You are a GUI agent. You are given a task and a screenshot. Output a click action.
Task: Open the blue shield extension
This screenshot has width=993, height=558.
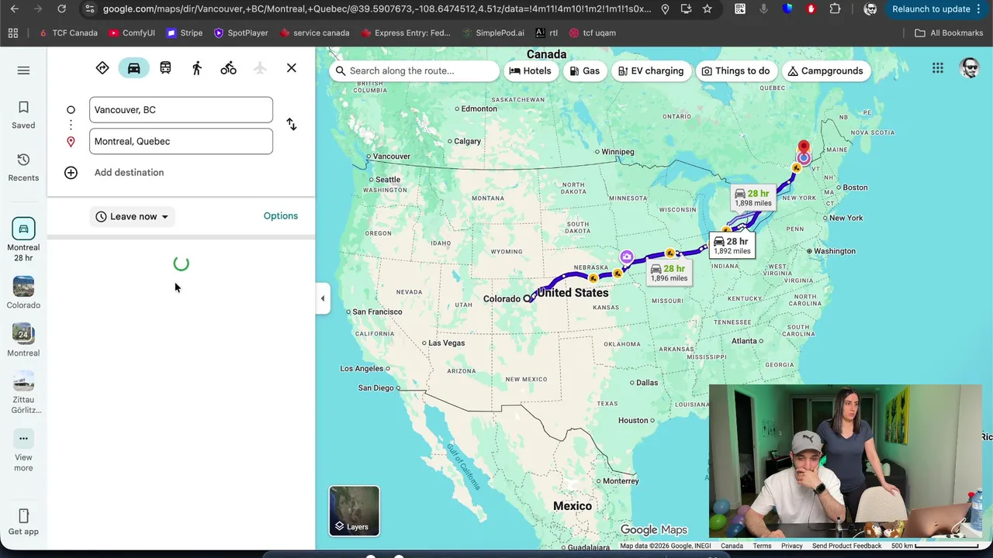coord(787,9)
